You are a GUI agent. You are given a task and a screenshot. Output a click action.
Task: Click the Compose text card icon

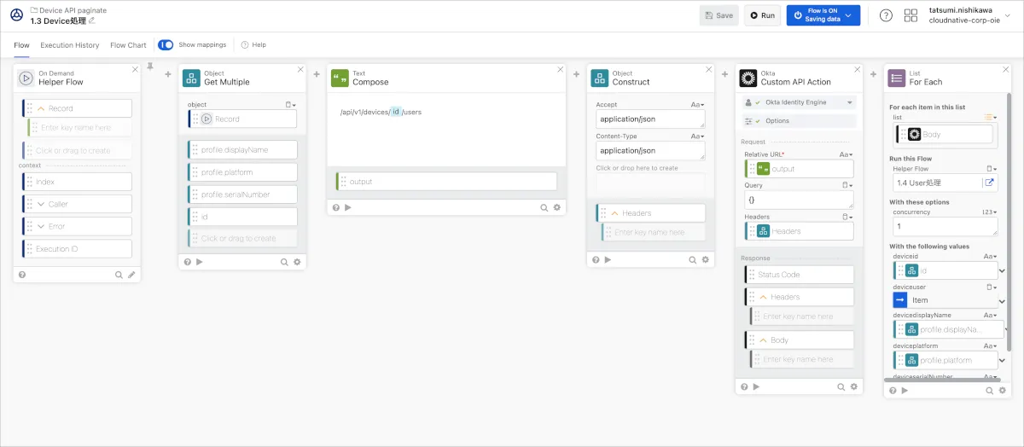(x=340, y=78)
